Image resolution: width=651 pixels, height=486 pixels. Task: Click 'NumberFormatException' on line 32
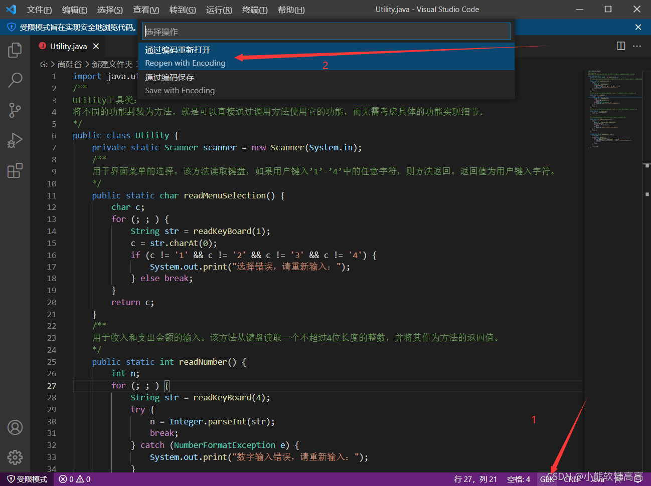point(225,445)
